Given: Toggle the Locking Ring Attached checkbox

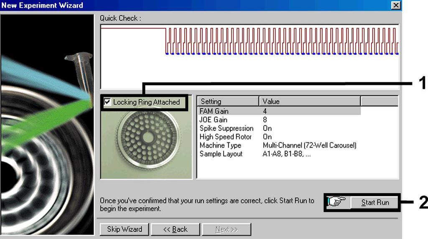Looking at the screenshot, I should [107, 102].
